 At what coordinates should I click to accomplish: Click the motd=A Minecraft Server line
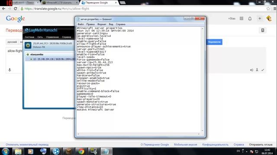click(95, 110)
